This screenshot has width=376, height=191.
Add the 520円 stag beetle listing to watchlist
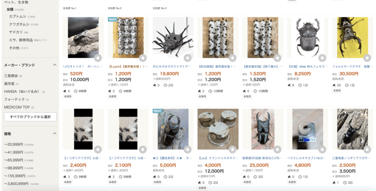pos(98,58)
